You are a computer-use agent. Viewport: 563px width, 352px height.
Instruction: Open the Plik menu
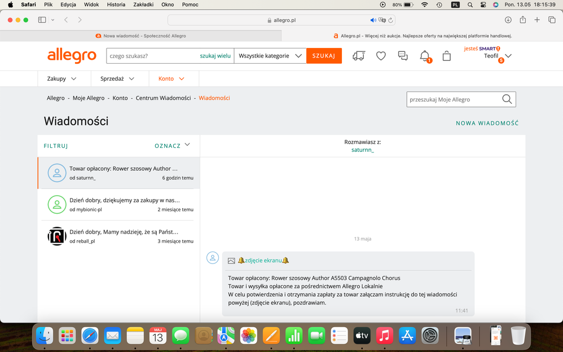pyautogui.click(x=48, y=5)
